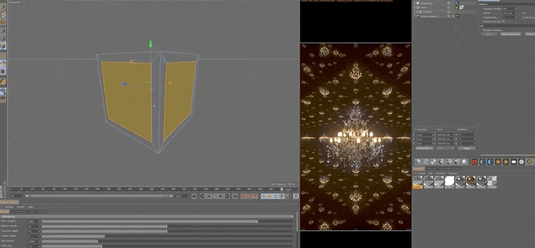Click the Diffuse depth value spinner
The image size is (535, 248).
pyautogui.click(x=39, y=226)
